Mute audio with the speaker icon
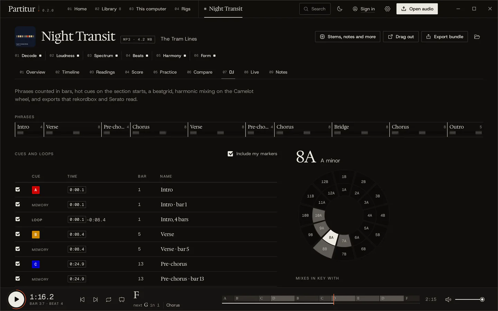This screenshot has width=498, height=311. (448, 300)
